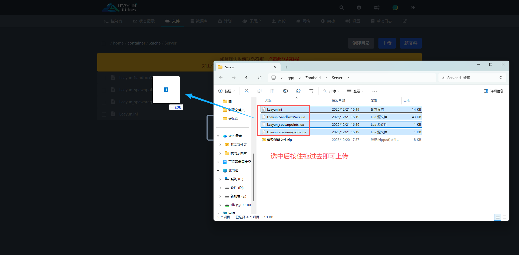
Task: Click the Delete trash icon in Explorer
Action: [311, 91]
